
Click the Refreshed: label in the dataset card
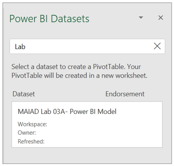31,141
